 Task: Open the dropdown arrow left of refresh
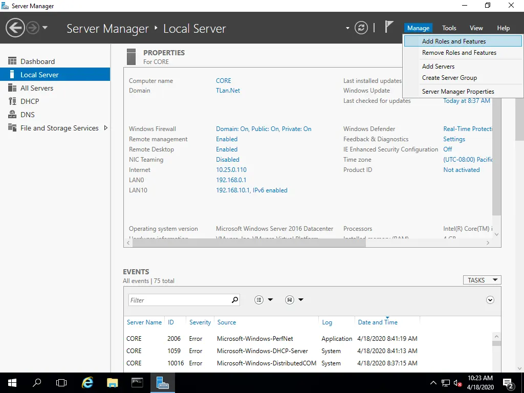(x=347, y=28)
